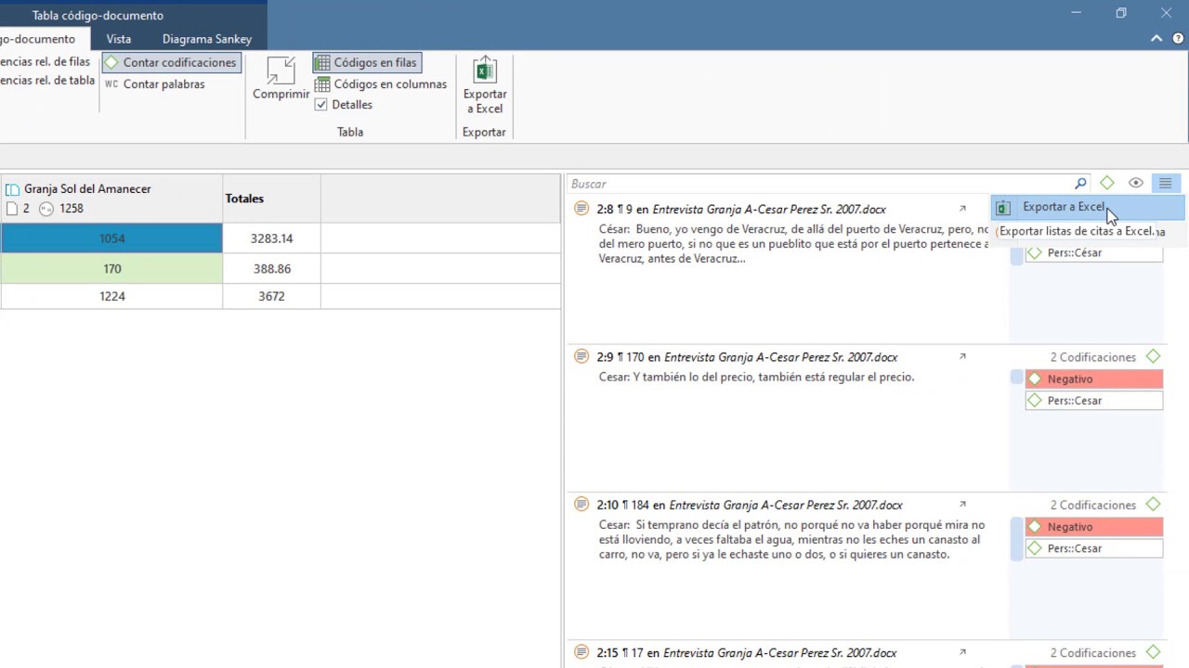The image size is (1189, 668).
Task: Click totals cell 3283.14
Action: click(x=271, y=238)
